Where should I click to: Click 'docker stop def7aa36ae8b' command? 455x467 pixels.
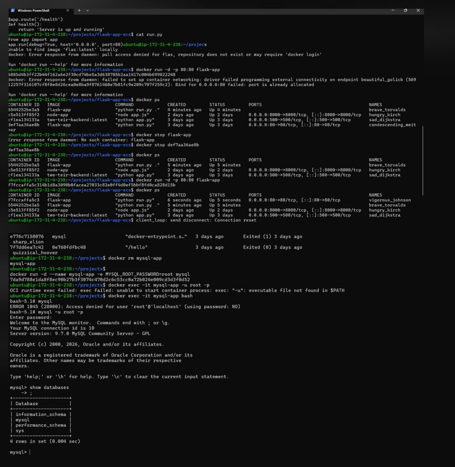[168, 145]
